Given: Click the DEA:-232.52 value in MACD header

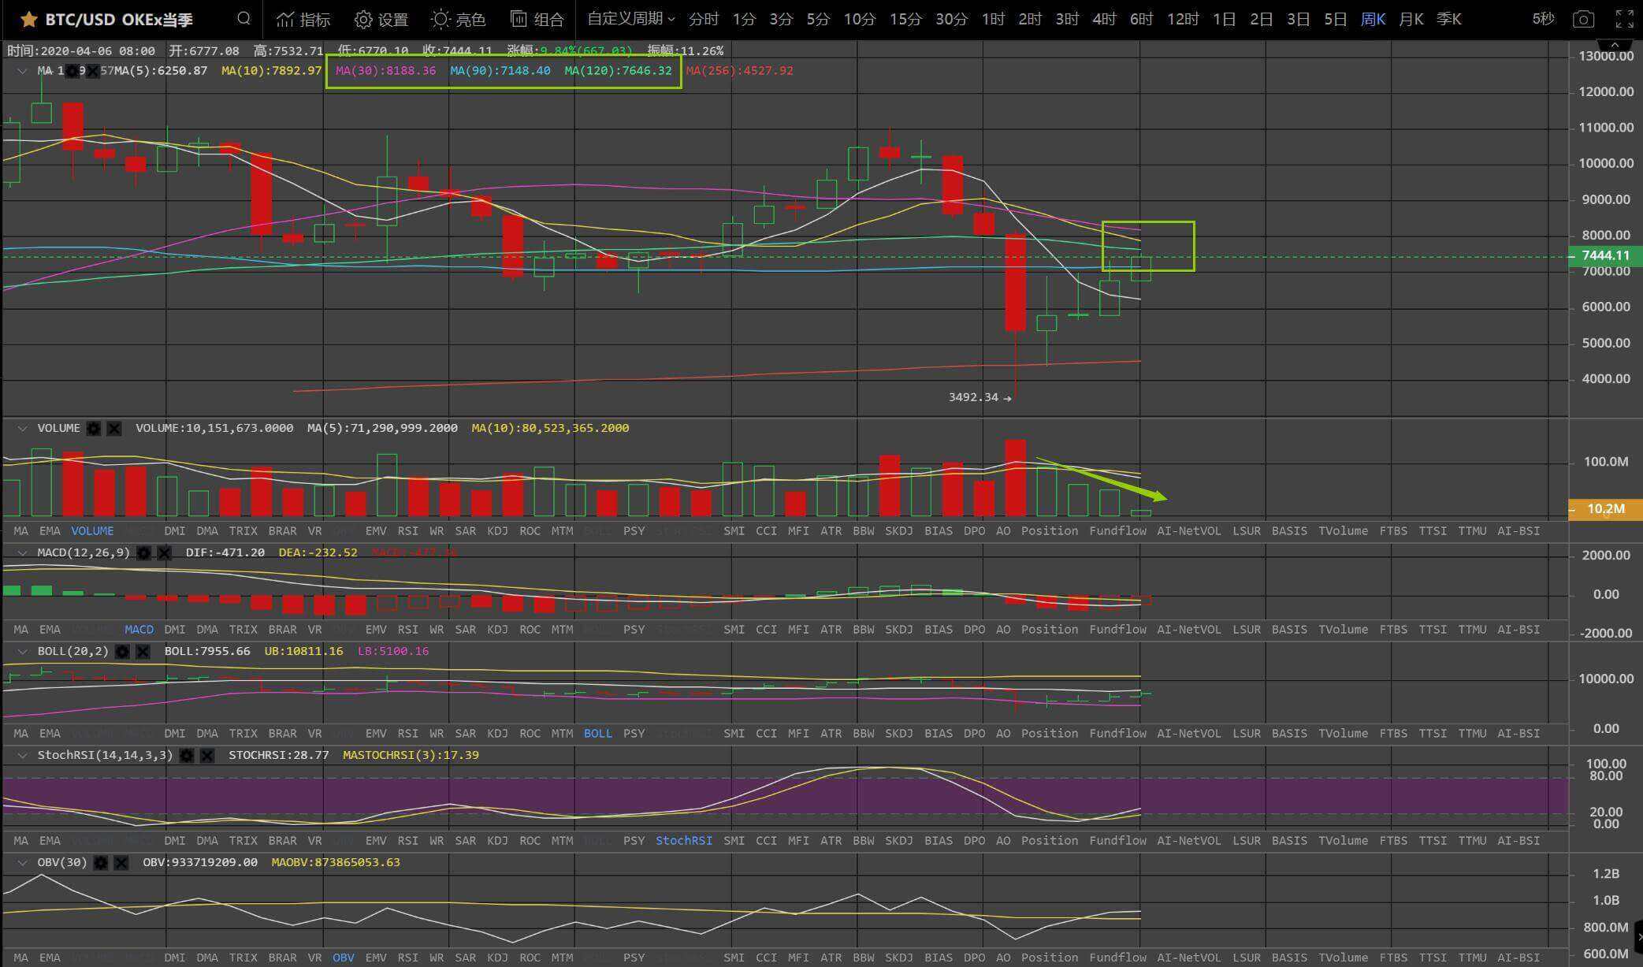Looking at the screenshot, I should pyautogui.click(x=318, y=553).
